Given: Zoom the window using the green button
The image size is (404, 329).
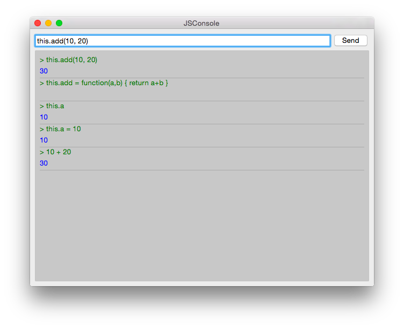Looking at the screenshot, I should 59,23.
